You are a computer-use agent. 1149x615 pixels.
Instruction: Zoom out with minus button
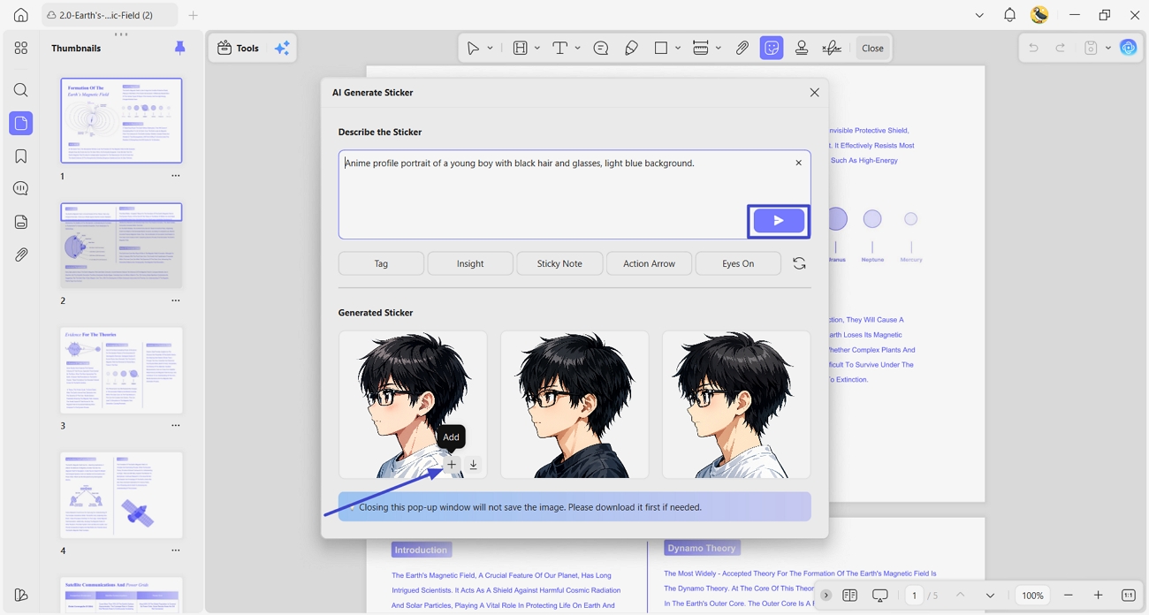click(1069, 596)
